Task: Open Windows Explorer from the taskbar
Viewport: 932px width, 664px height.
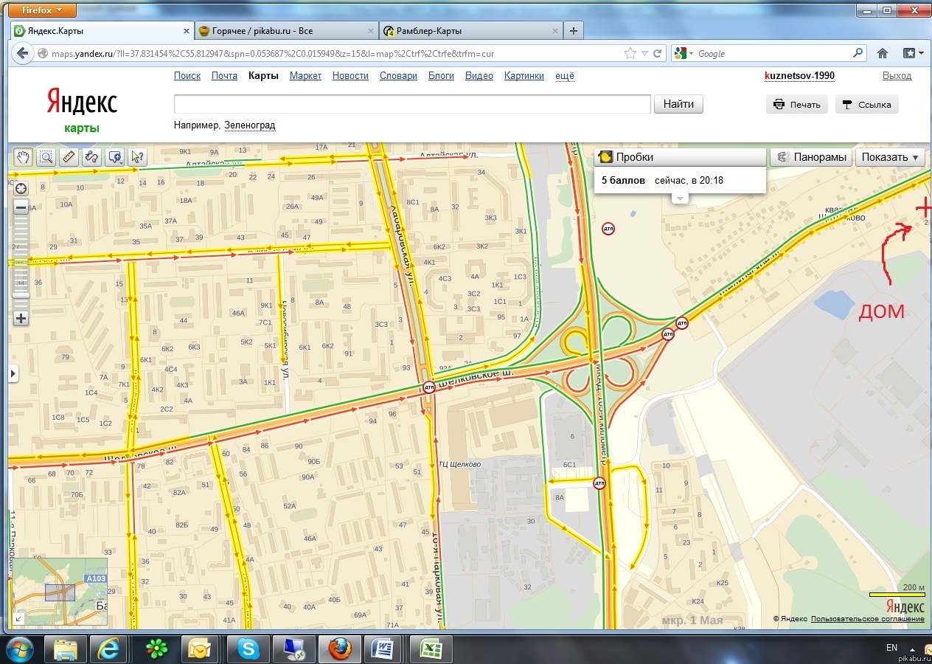Action: 66,649
